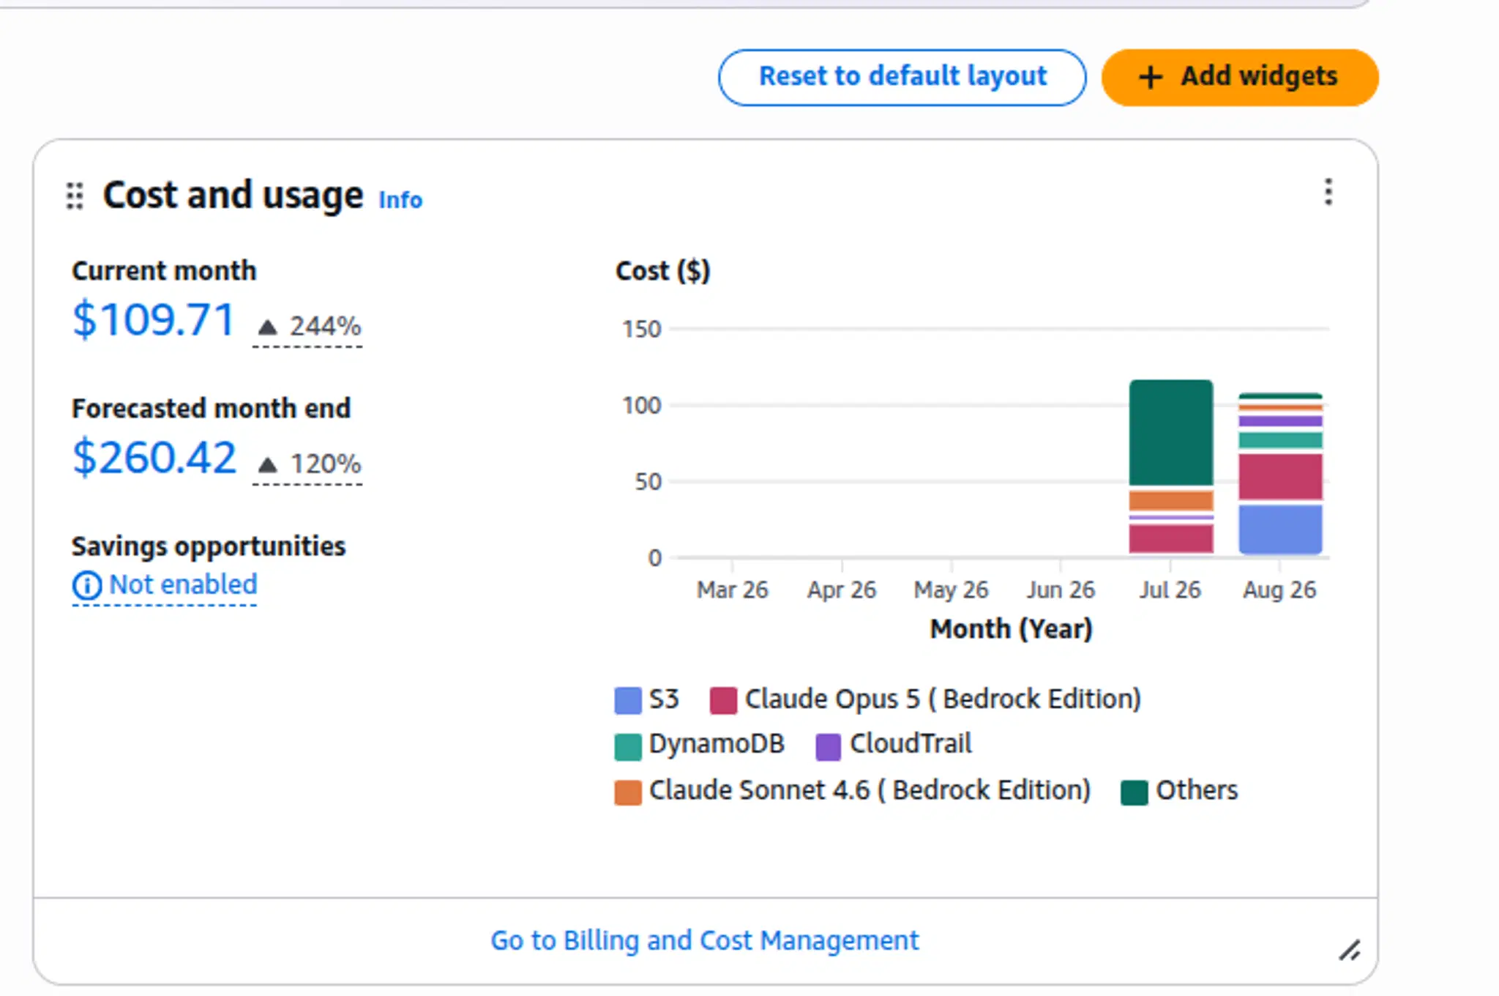This screenshot has height=996, width=1499.
Task: Click the May 26 axis label
Action: click(951, 590)
